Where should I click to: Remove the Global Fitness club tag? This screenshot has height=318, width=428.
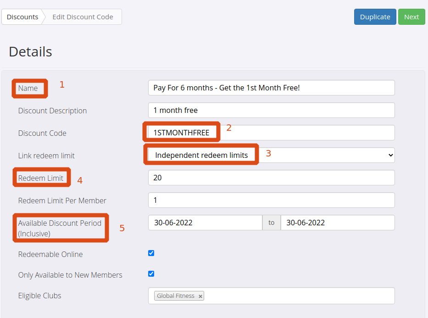(200, 296)
